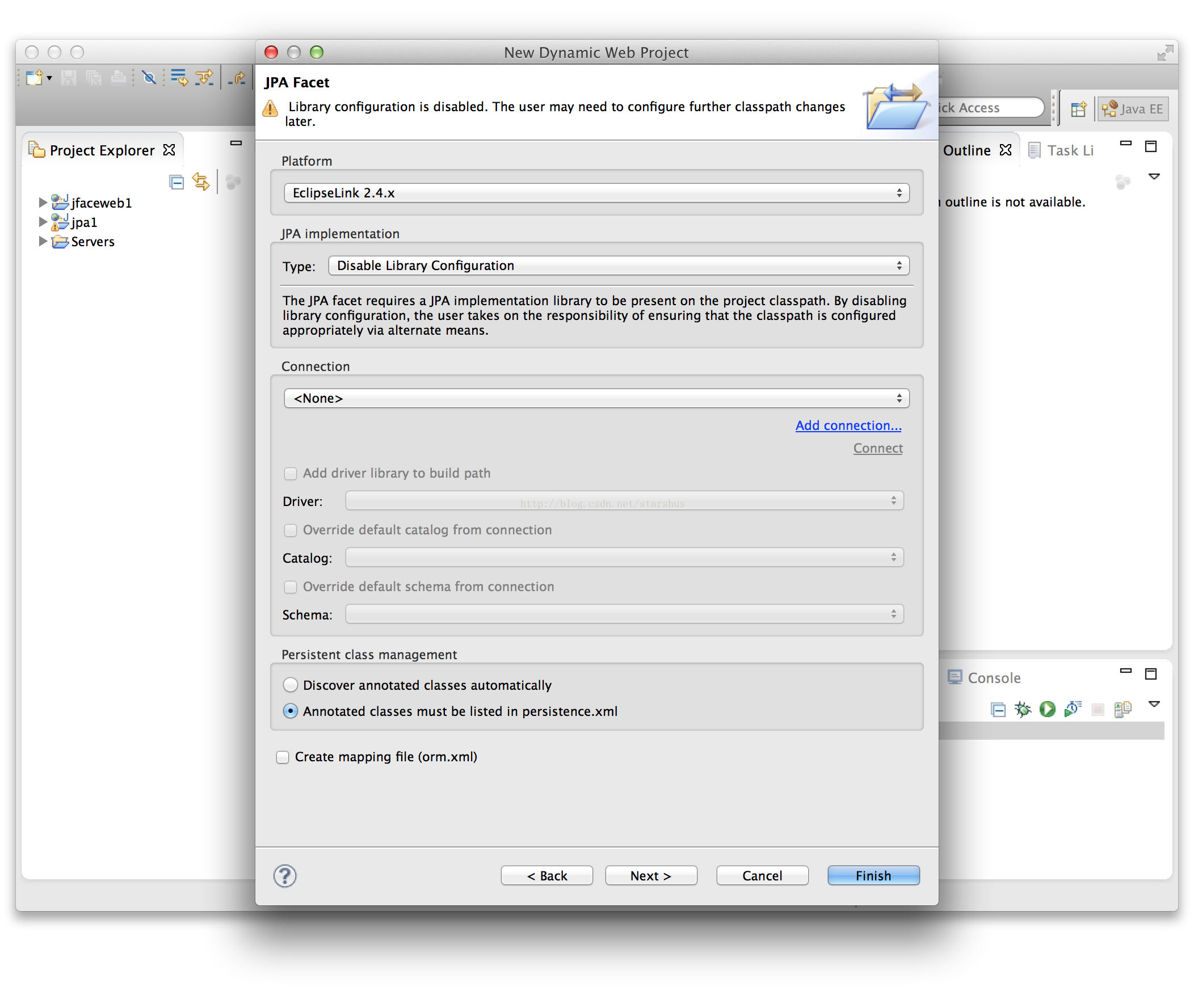Expand the jfaceweb1 project node

point(43,203)
